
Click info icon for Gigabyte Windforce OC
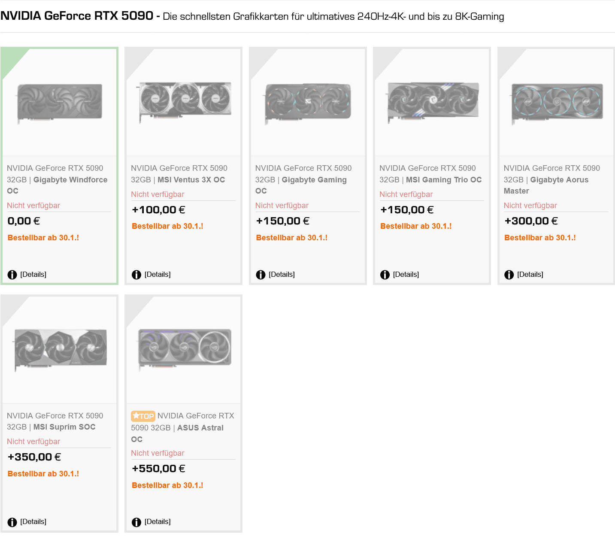pos(12,275)
